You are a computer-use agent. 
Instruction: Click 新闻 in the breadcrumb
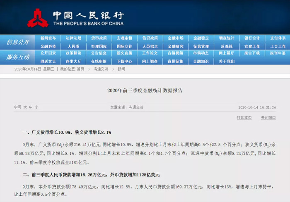coord(121,69)
